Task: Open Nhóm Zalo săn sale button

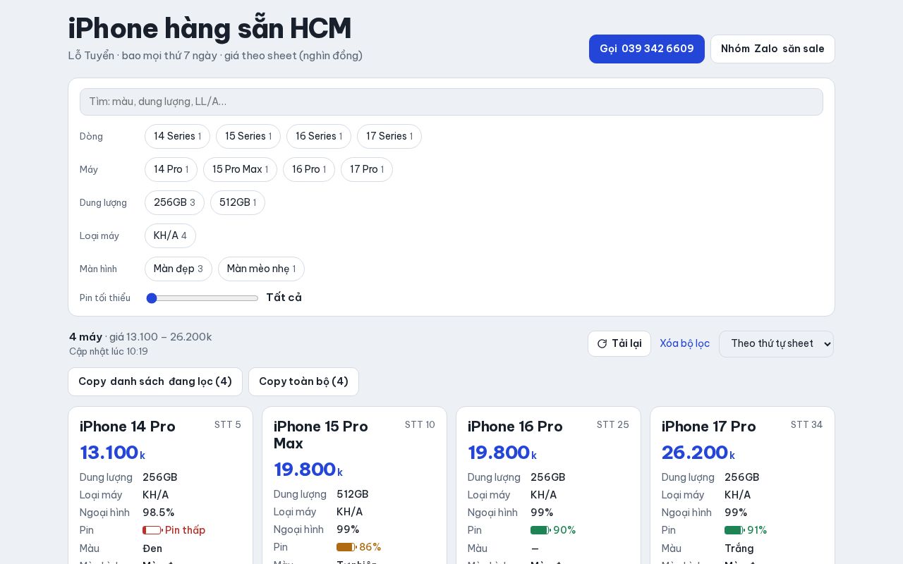Action: (772, 49)
